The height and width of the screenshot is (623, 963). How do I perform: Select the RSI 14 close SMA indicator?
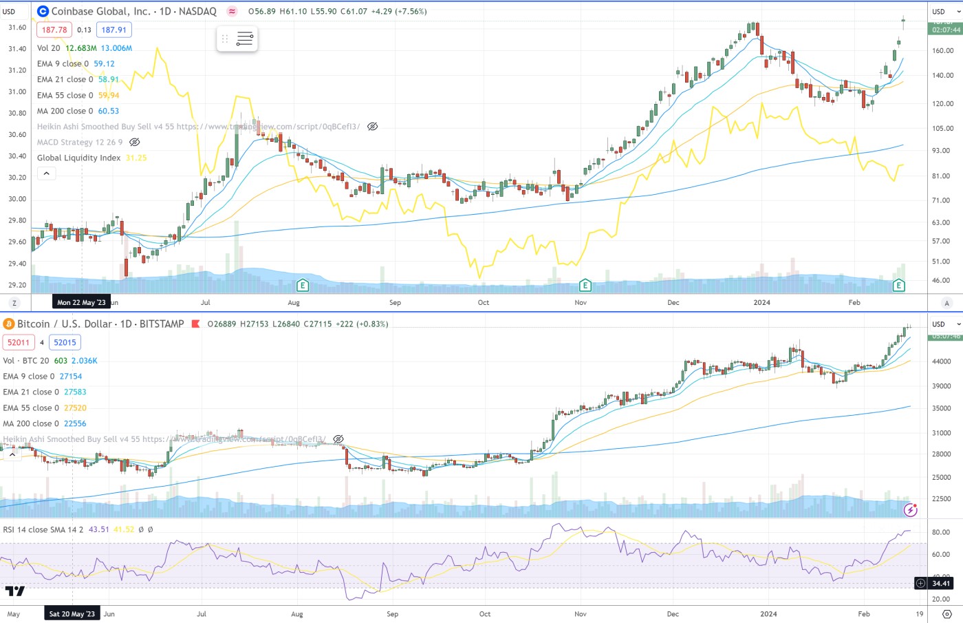tap(43, 530)
